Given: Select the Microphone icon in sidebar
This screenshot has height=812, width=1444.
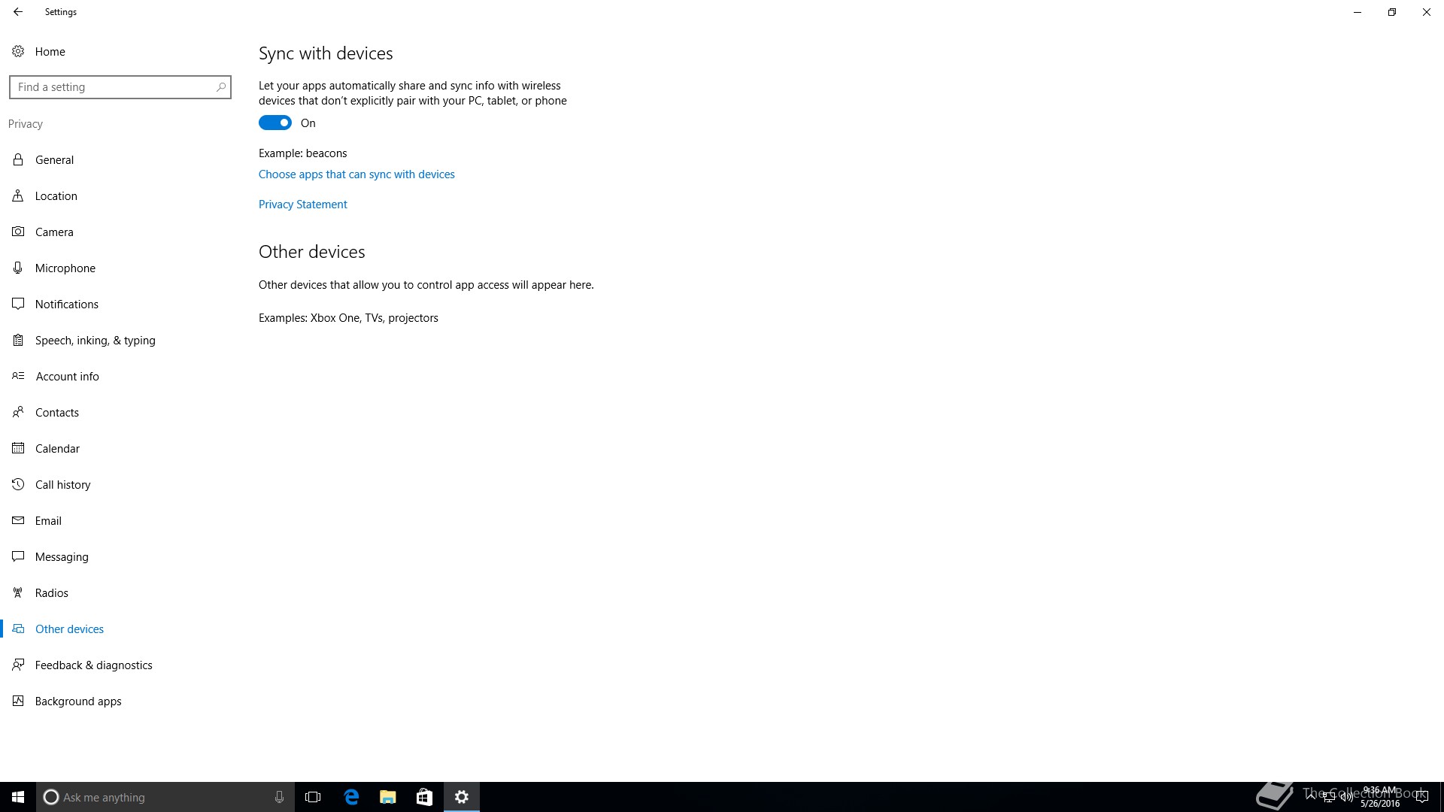Looking at the screenshot, I should [18, 268].
